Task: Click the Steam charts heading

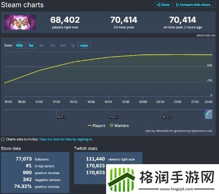Action: tap(22, 5)
